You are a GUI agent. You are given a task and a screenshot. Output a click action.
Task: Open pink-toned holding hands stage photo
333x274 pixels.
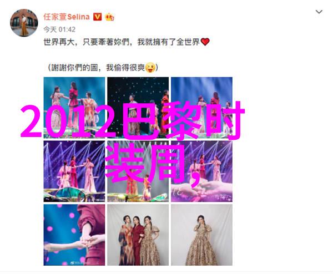click(202, 171)
